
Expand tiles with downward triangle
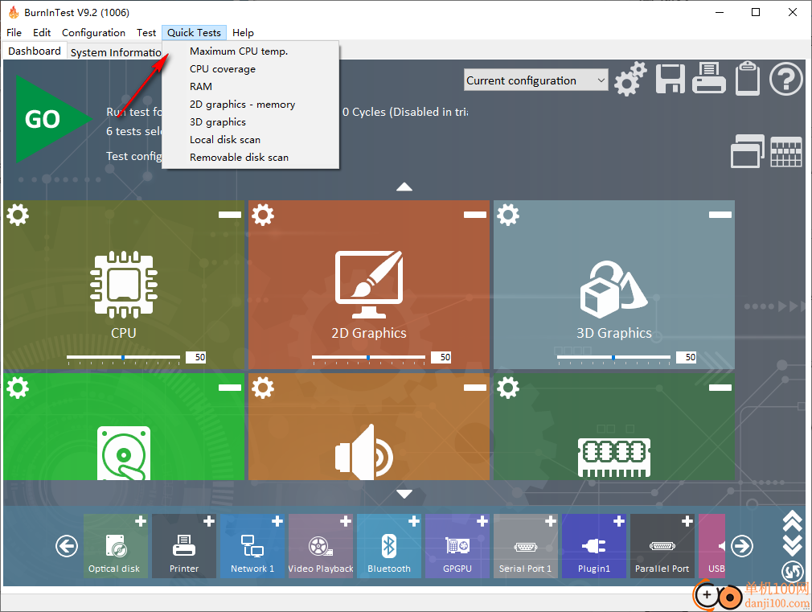click(x=404, y=495)
